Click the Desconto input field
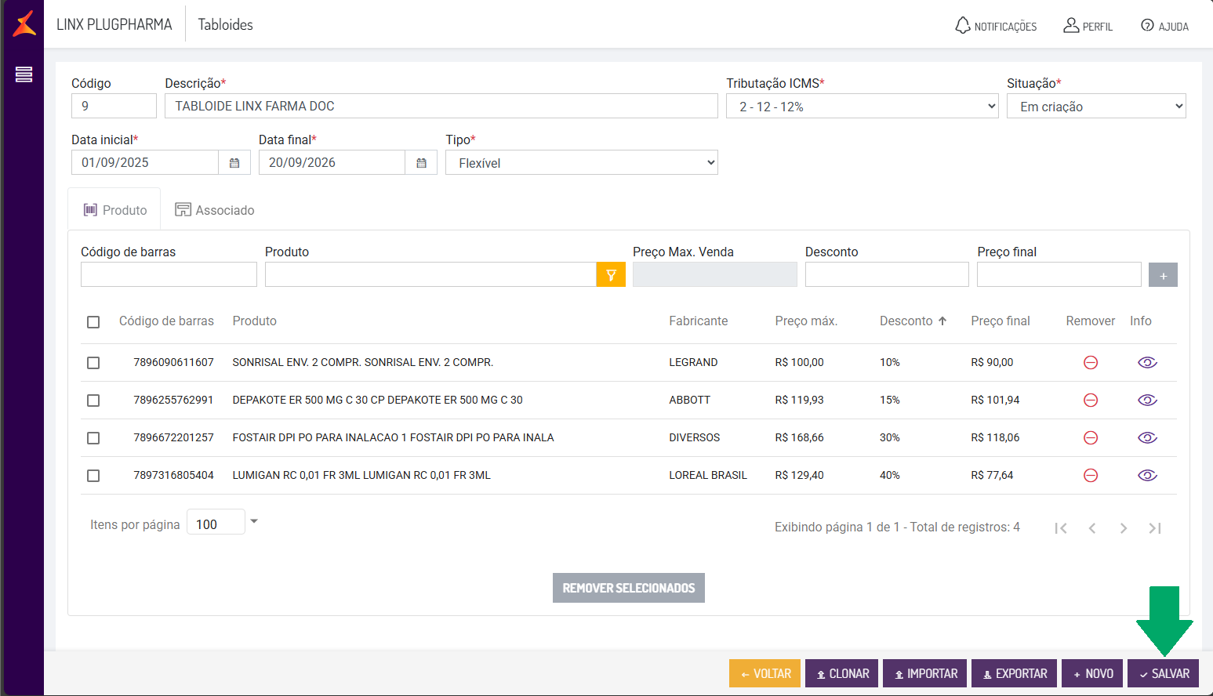The height and width of the screenshot is (696, 1213). [887, 274]
